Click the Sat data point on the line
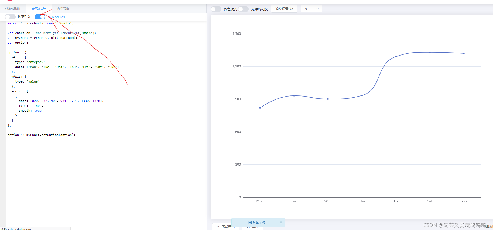The width and height of the screenshot is (493, 230). (430, 52)
